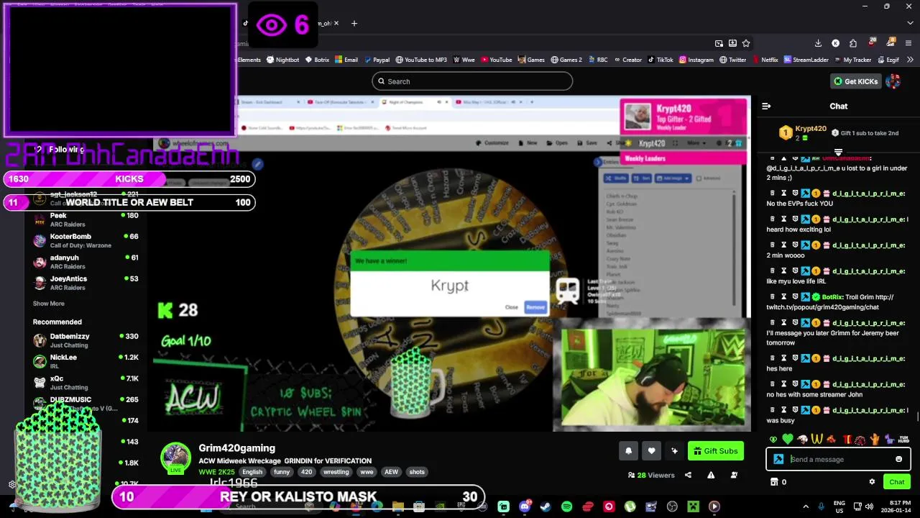Open the user profile avatar in the top right
The height and width of the screenshot is (518, 920).
pos(893,81)
